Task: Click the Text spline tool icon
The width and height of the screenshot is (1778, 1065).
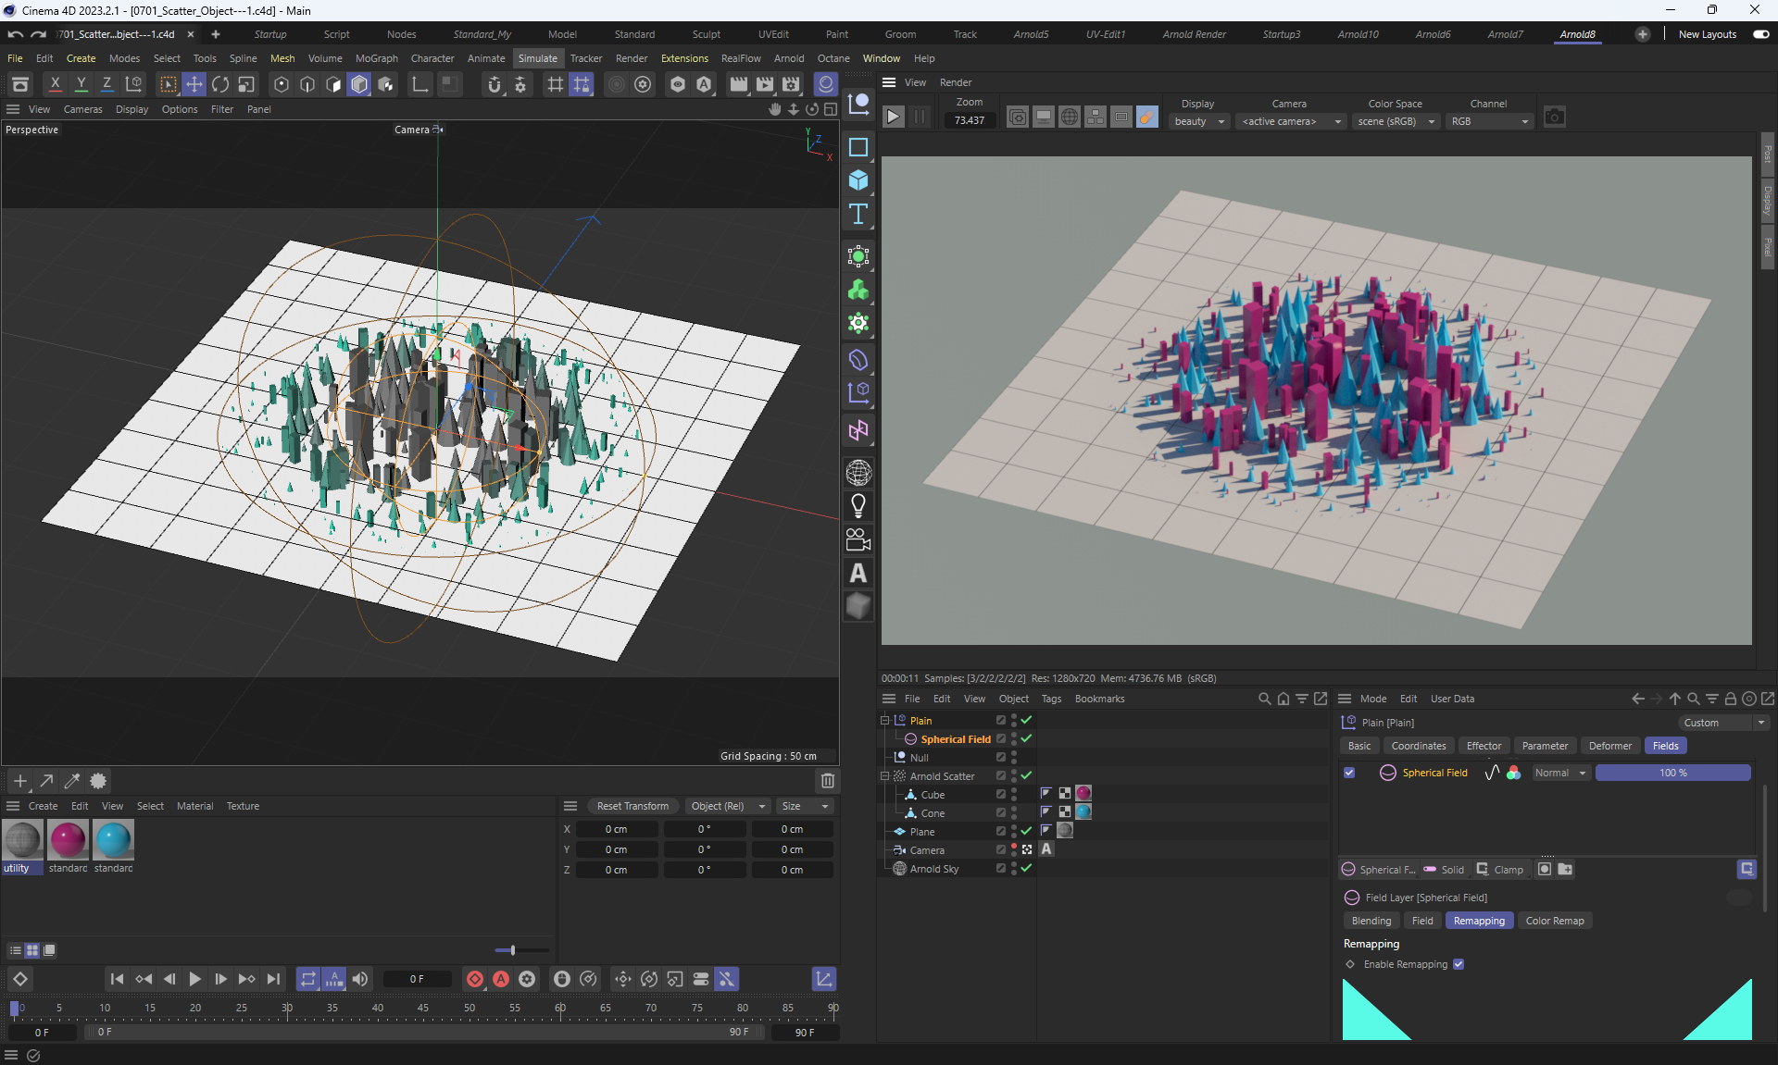Action: coord(858,215)
